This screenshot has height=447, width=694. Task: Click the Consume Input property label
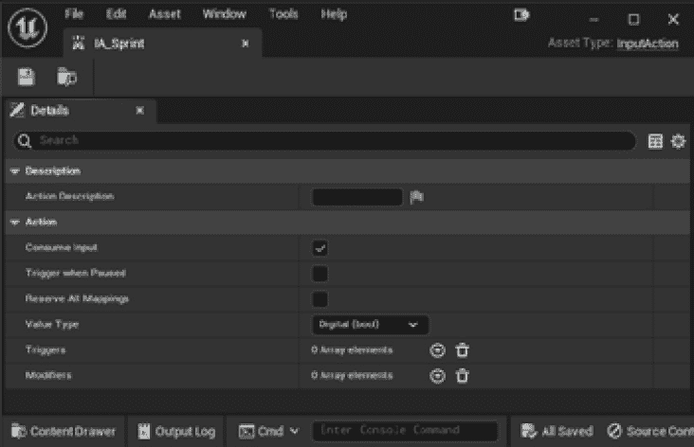coord(61,247)
